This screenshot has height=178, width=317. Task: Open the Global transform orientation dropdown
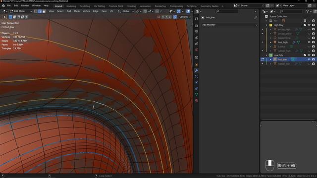(x=126, y=11)
